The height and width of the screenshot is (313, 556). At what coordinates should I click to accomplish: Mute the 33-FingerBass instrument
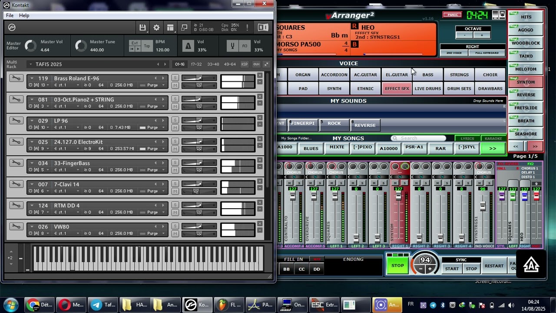[175, 170]
